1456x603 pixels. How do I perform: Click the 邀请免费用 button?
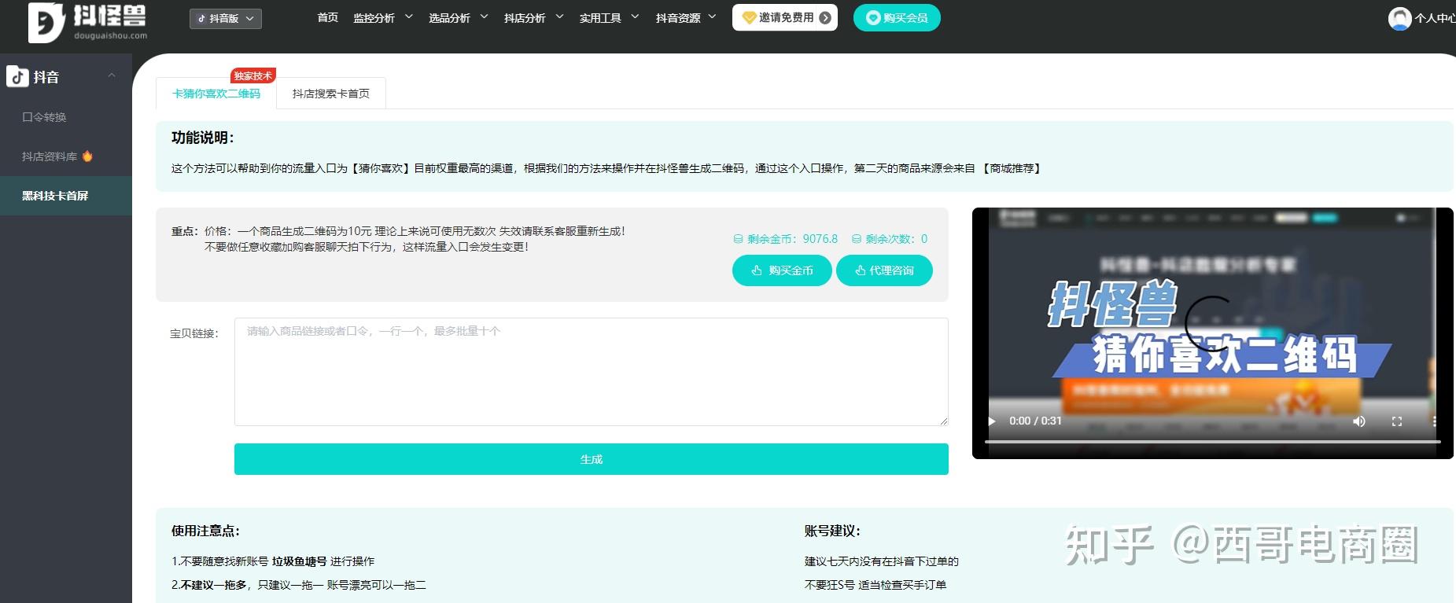785,17
